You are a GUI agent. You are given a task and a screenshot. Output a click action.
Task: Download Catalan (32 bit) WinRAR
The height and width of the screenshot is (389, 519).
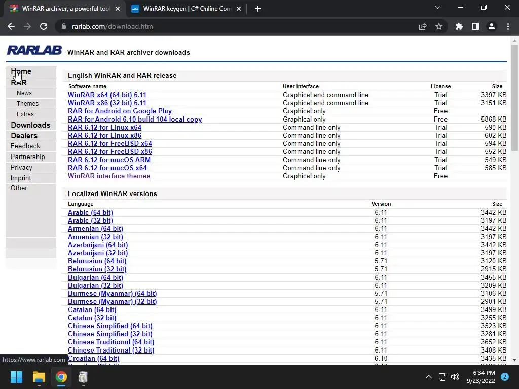pyautogui.click(x=92, y=318)
